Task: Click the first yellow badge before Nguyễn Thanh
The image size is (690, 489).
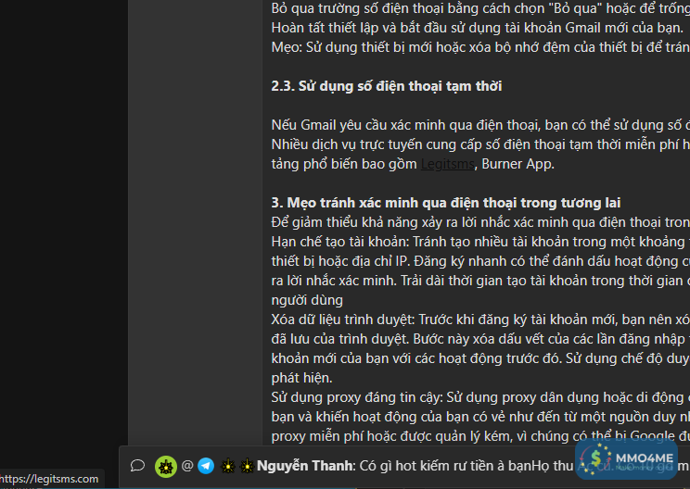Action: pos(228,466)
